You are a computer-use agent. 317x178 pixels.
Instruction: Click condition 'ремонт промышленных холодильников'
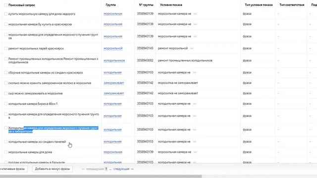(x=185, y=60)
